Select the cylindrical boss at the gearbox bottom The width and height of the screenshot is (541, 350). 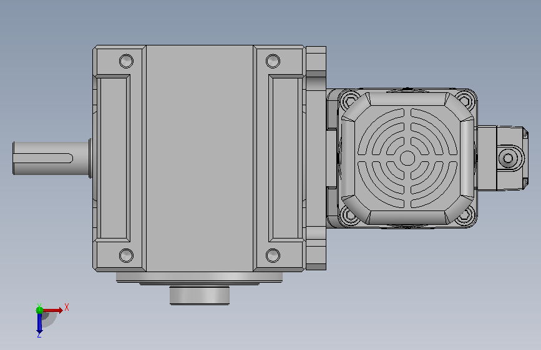(x=200, y=296)
